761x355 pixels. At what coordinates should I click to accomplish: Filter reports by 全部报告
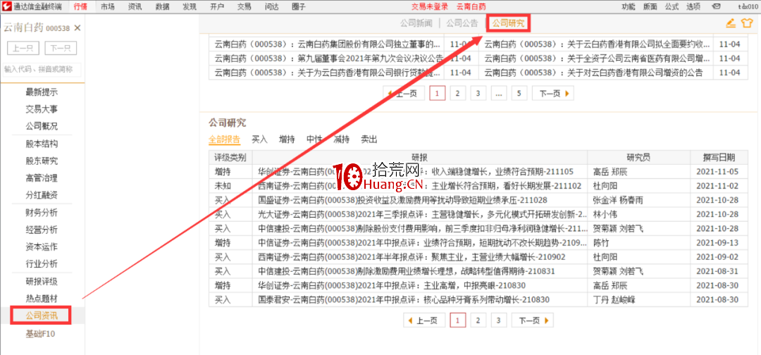[x=224, y=139]
